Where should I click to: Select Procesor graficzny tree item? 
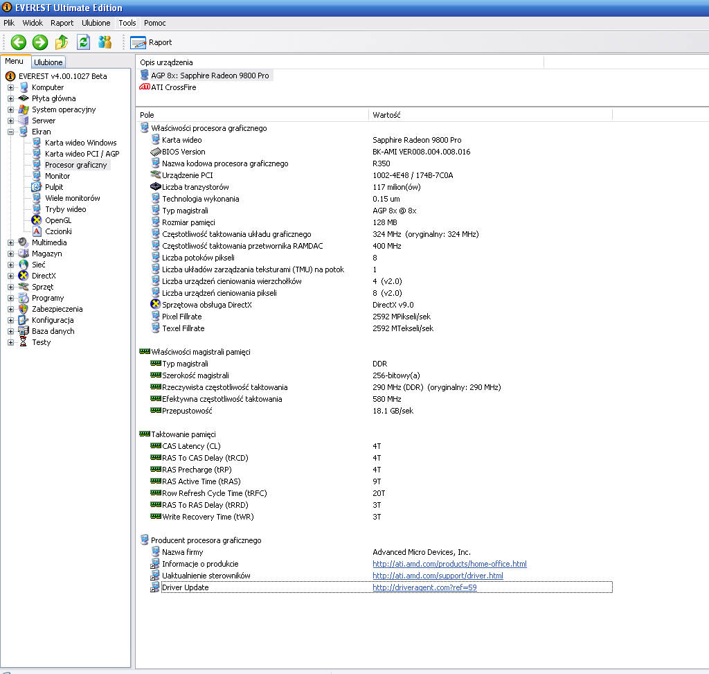[76, 165]
